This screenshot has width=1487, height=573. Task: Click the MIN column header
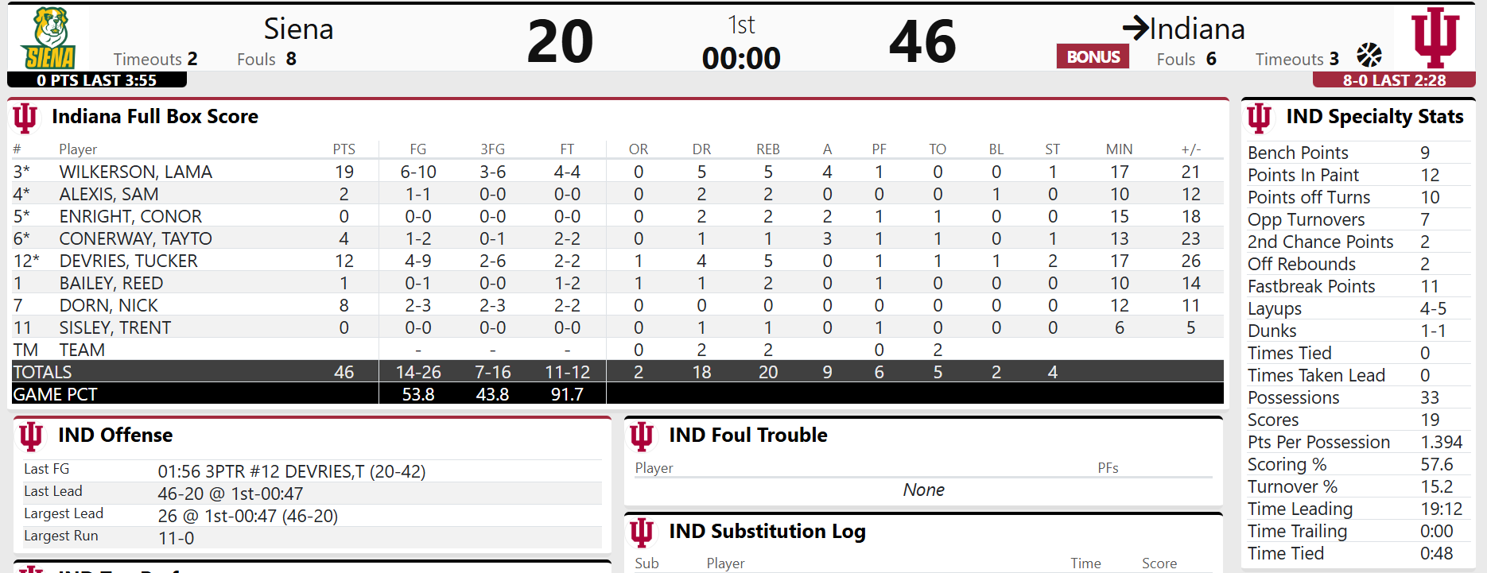[x=1119, y=149]
